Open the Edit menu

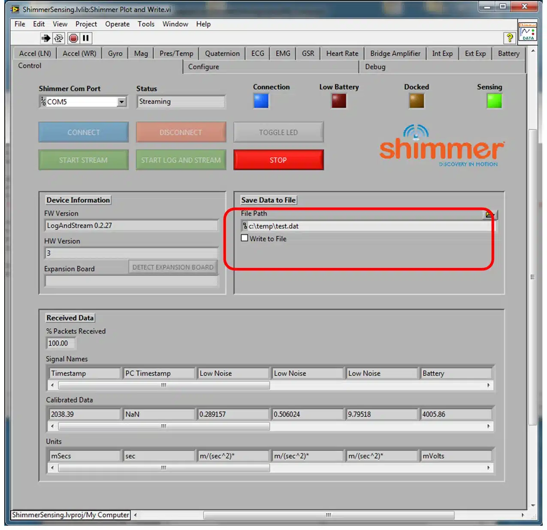(39, 24)
